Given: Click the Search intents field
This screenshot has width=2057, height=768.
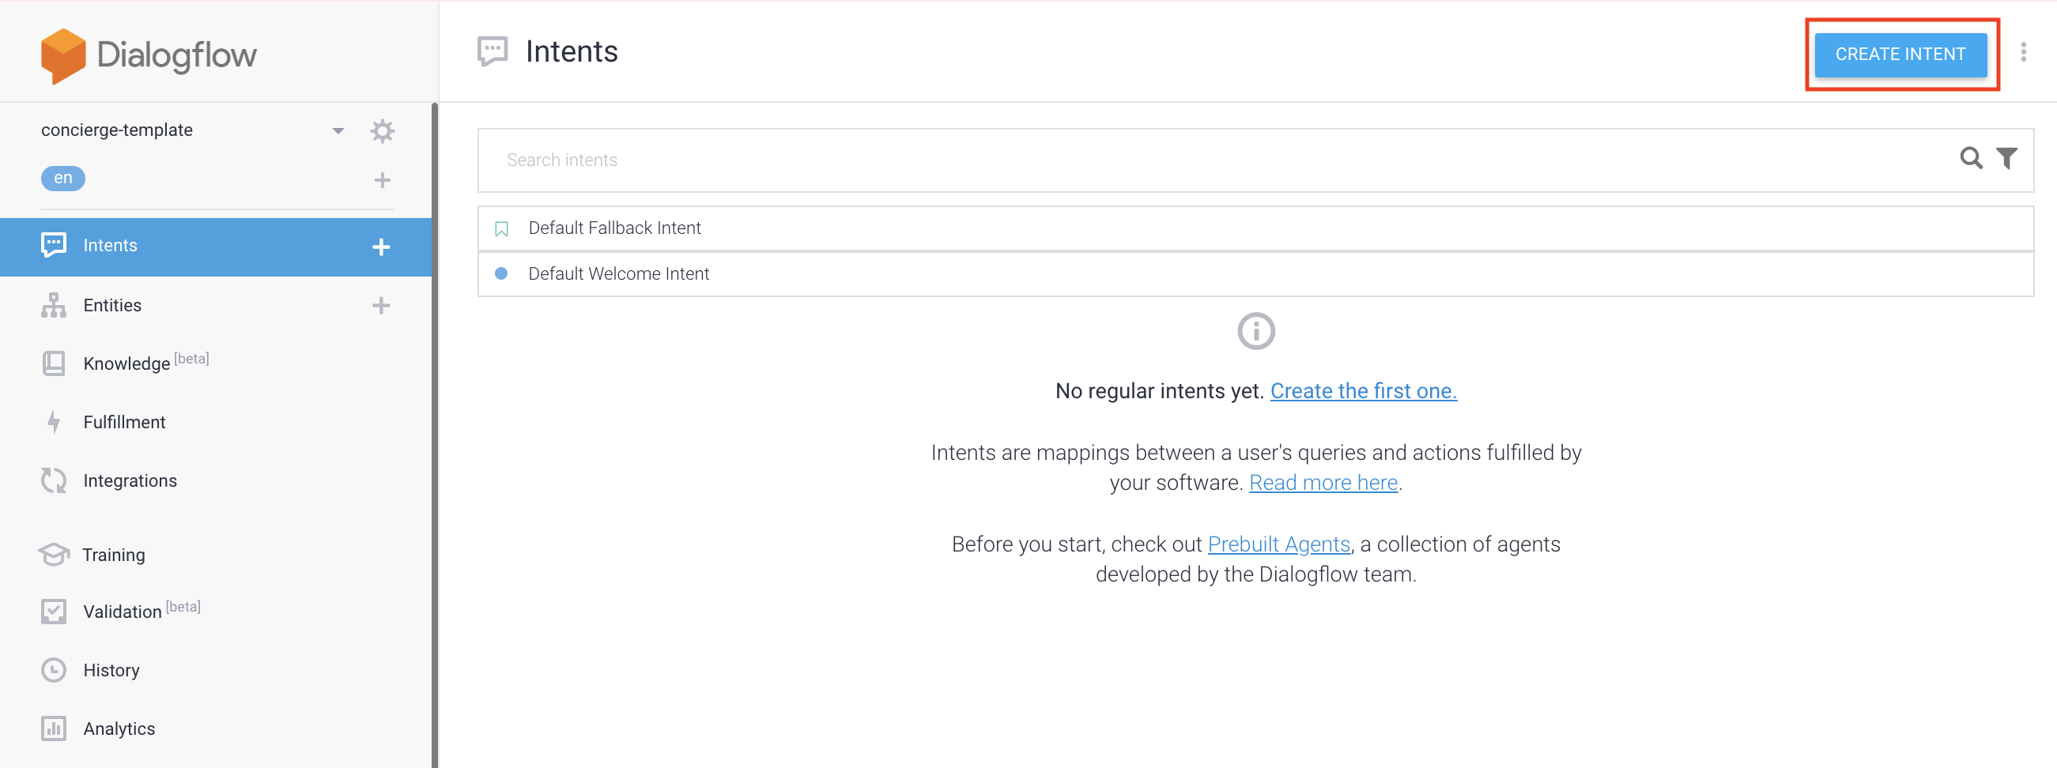Looking at the screenshot, I should [x=1255, y=160].
